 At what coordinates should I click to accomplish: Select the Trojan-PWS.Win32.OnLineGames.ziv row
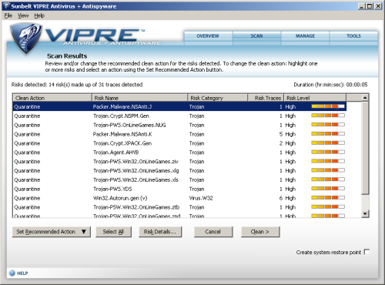click(179, 162)
